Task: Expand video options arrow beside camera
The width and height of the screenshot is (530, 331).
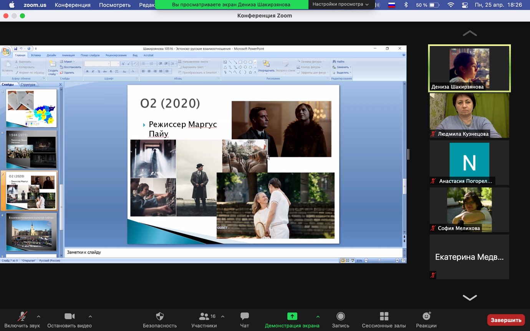Action: pos(90,316)
